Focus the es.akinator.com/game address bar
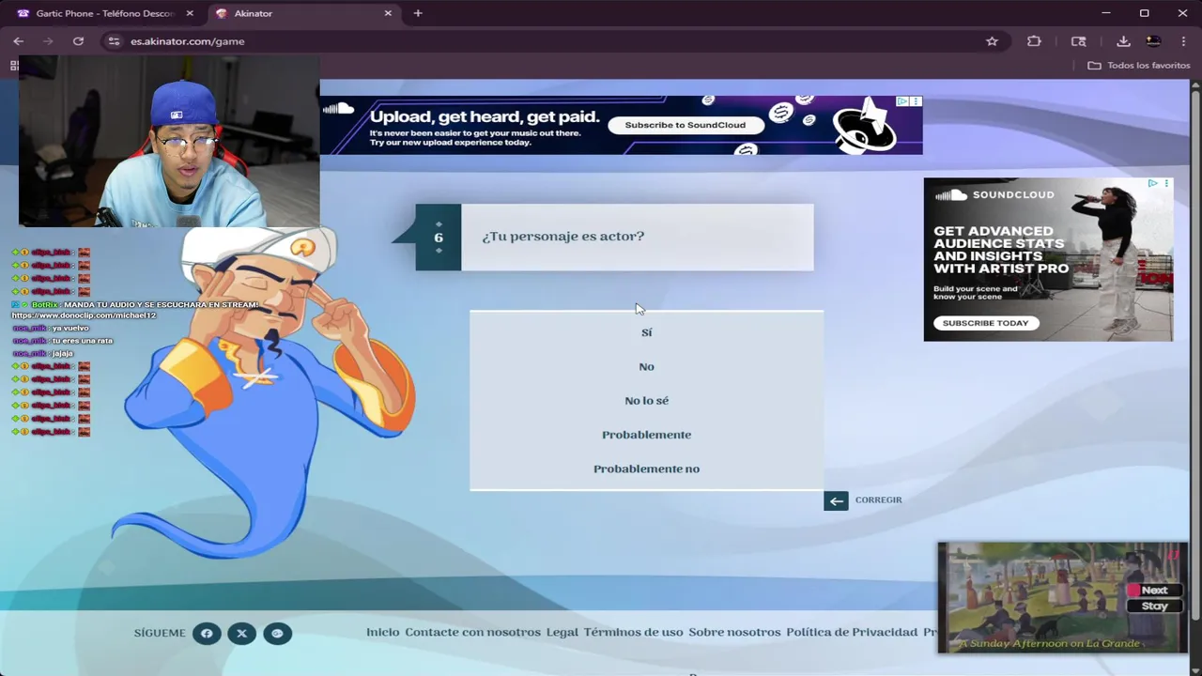Screen dimensions: 1202x676 click(554, 41)
